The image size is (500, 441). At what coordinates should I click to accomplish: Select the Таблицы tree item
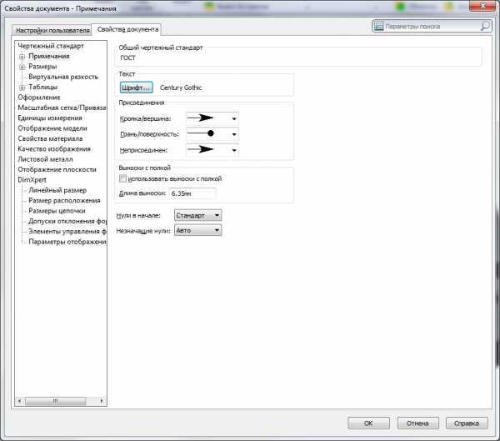pyautogui.click(x=42, y=87)
